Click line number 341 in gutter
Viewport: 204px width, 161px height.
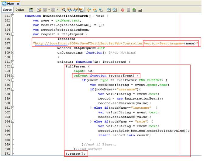tap(7, 16)
